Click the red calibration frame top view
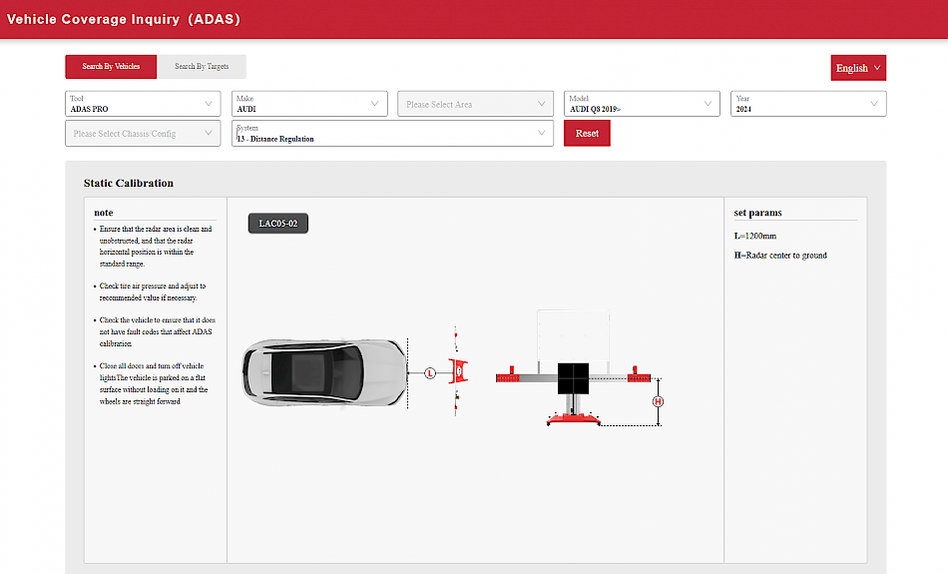 (x=458, y=371)
